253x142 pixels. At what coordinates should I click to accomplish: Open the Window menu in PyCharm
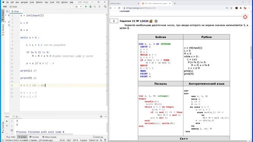pyautogui.click(x=64, y=2)
